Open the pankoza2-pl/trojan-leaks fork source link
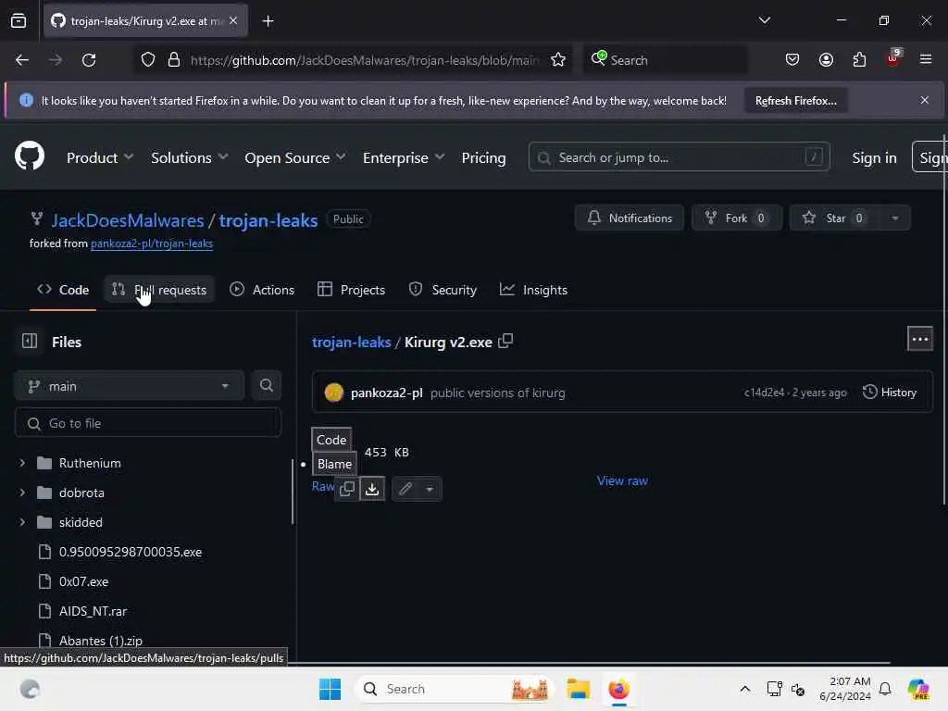This screenshot has height=711, width=948. [x=152, y=243]
